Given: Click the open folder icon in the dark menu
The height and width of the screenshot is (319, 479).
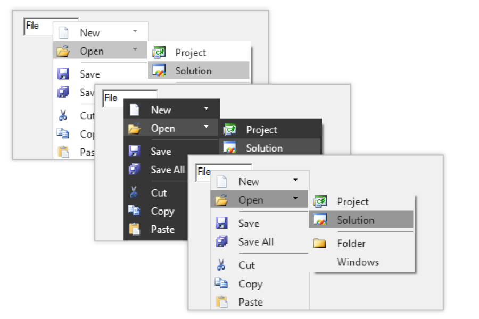Looking at the screenshot, I should pos(134,128).
